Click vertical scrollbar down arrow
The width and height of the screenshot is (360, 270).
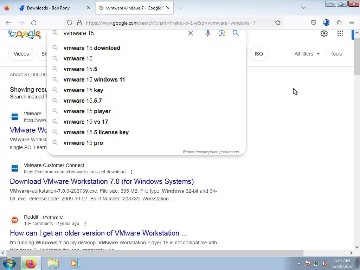click(357, 247)
